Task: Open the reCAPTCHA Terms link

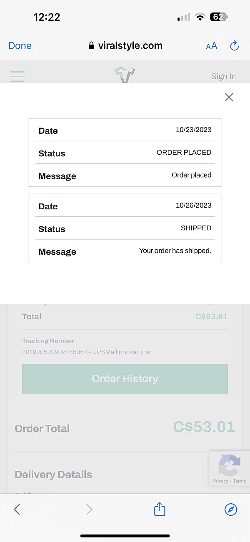Action: coord(240,481)
